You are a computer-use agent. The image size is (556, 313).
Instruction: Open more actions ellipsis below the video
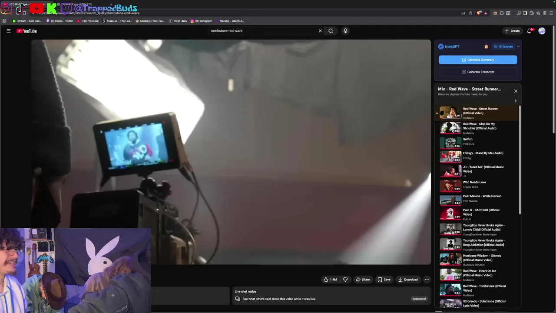click(427, 280)
